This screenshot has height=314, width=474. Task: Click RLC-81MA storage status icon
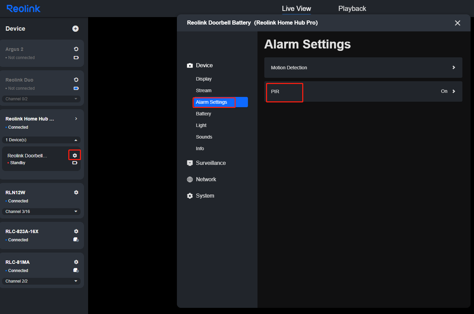76,270
